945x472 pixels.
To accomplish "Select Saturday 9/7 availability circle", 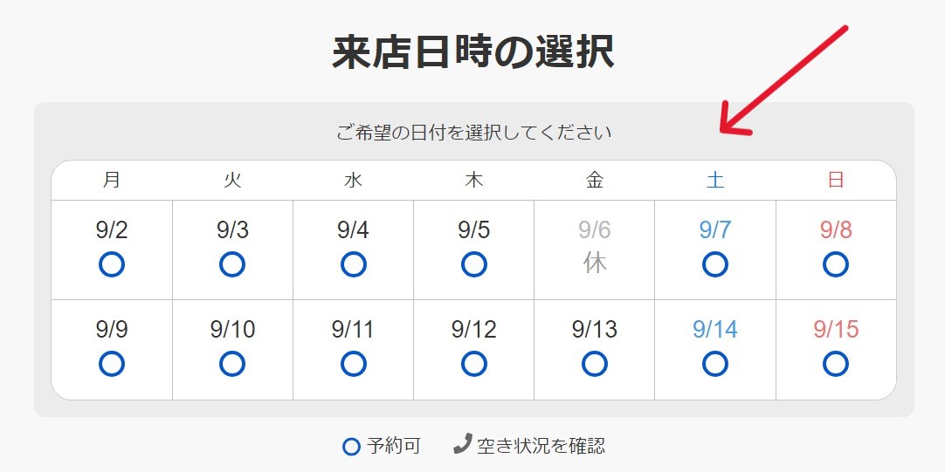I will coord(714,263).
